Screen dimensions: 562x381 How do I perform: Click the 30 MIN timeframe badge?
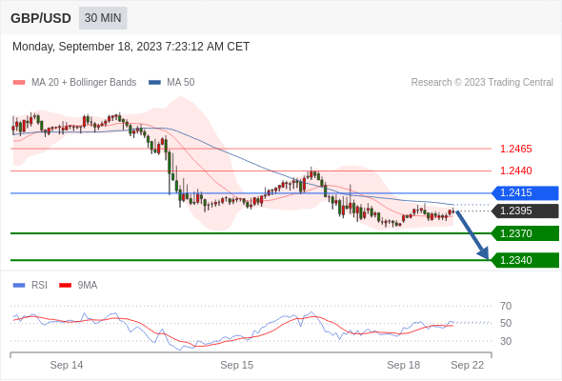coord(103,18)
